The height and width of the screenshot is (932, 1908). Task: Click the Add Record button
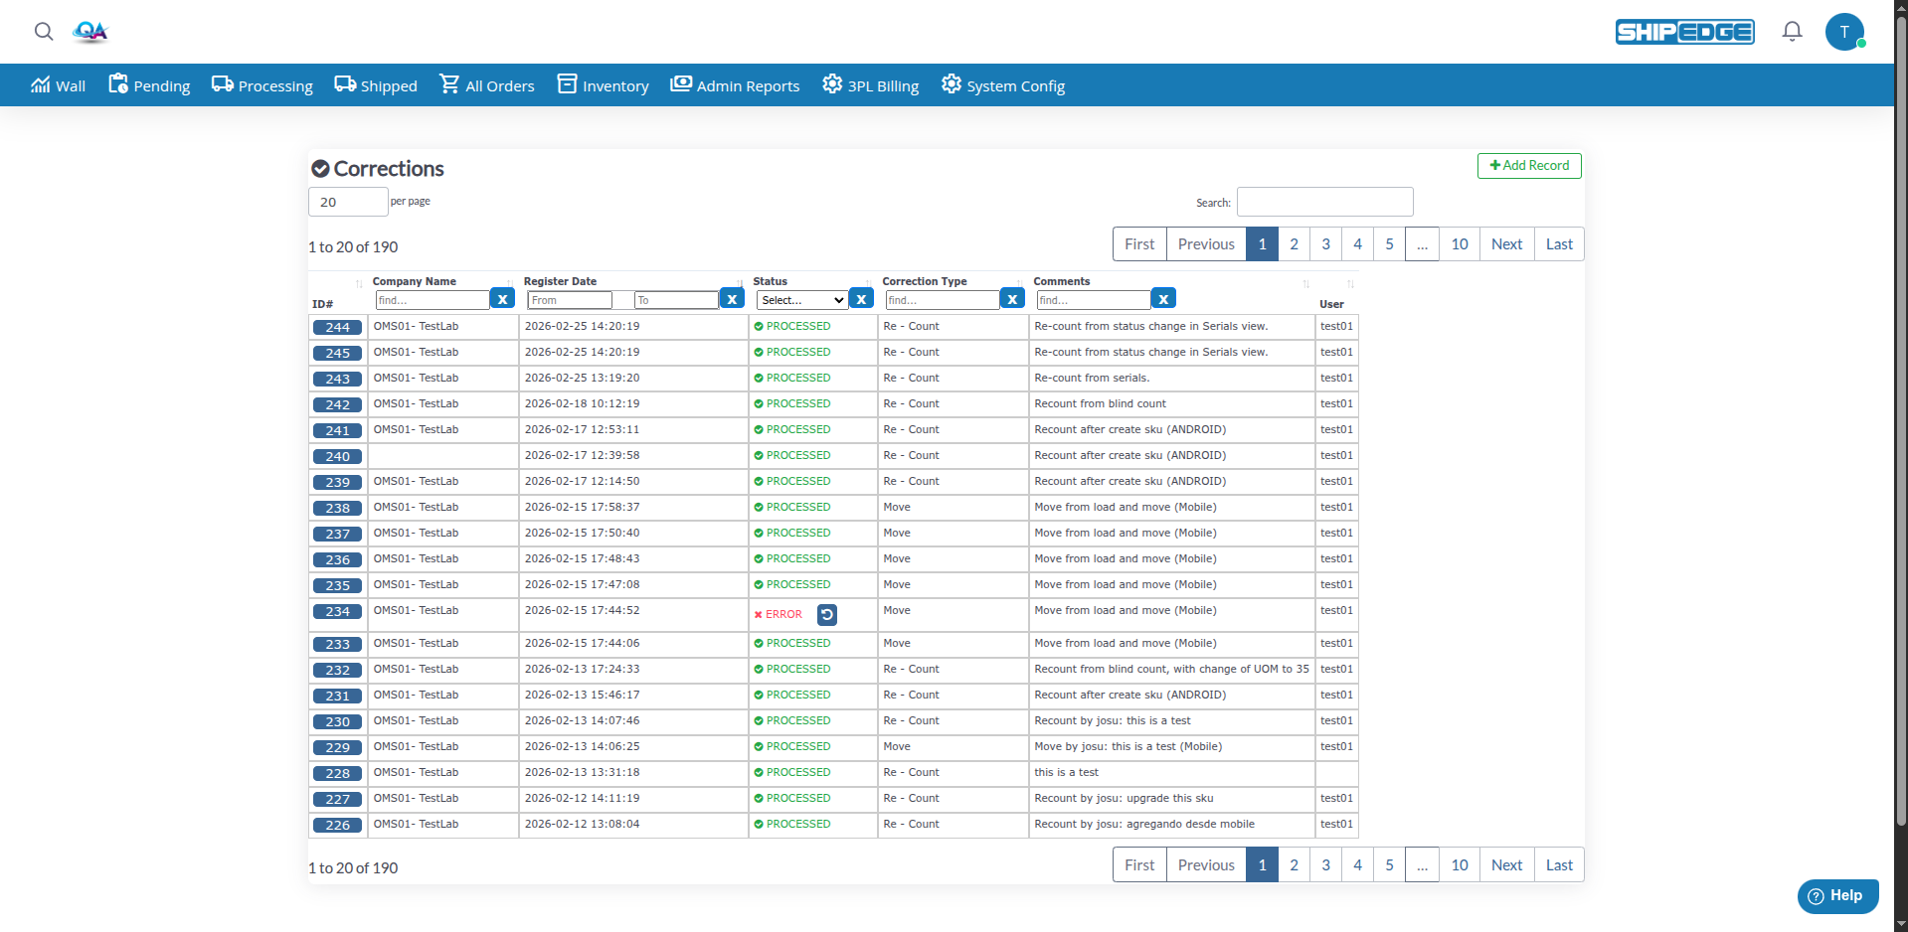1529,166
